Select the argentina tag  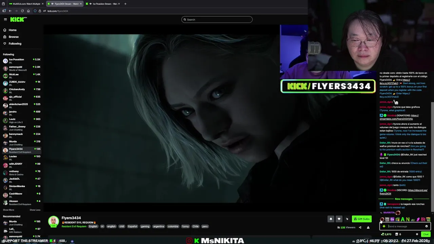158,226
